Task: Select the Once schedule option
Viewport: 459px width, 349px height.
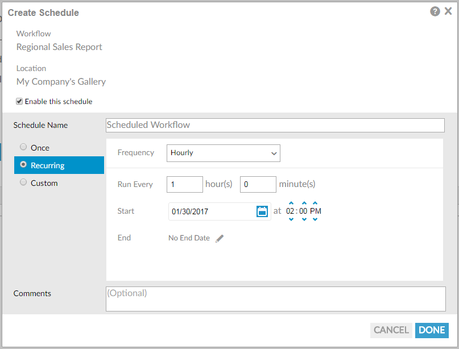Action: coord(23,147)
